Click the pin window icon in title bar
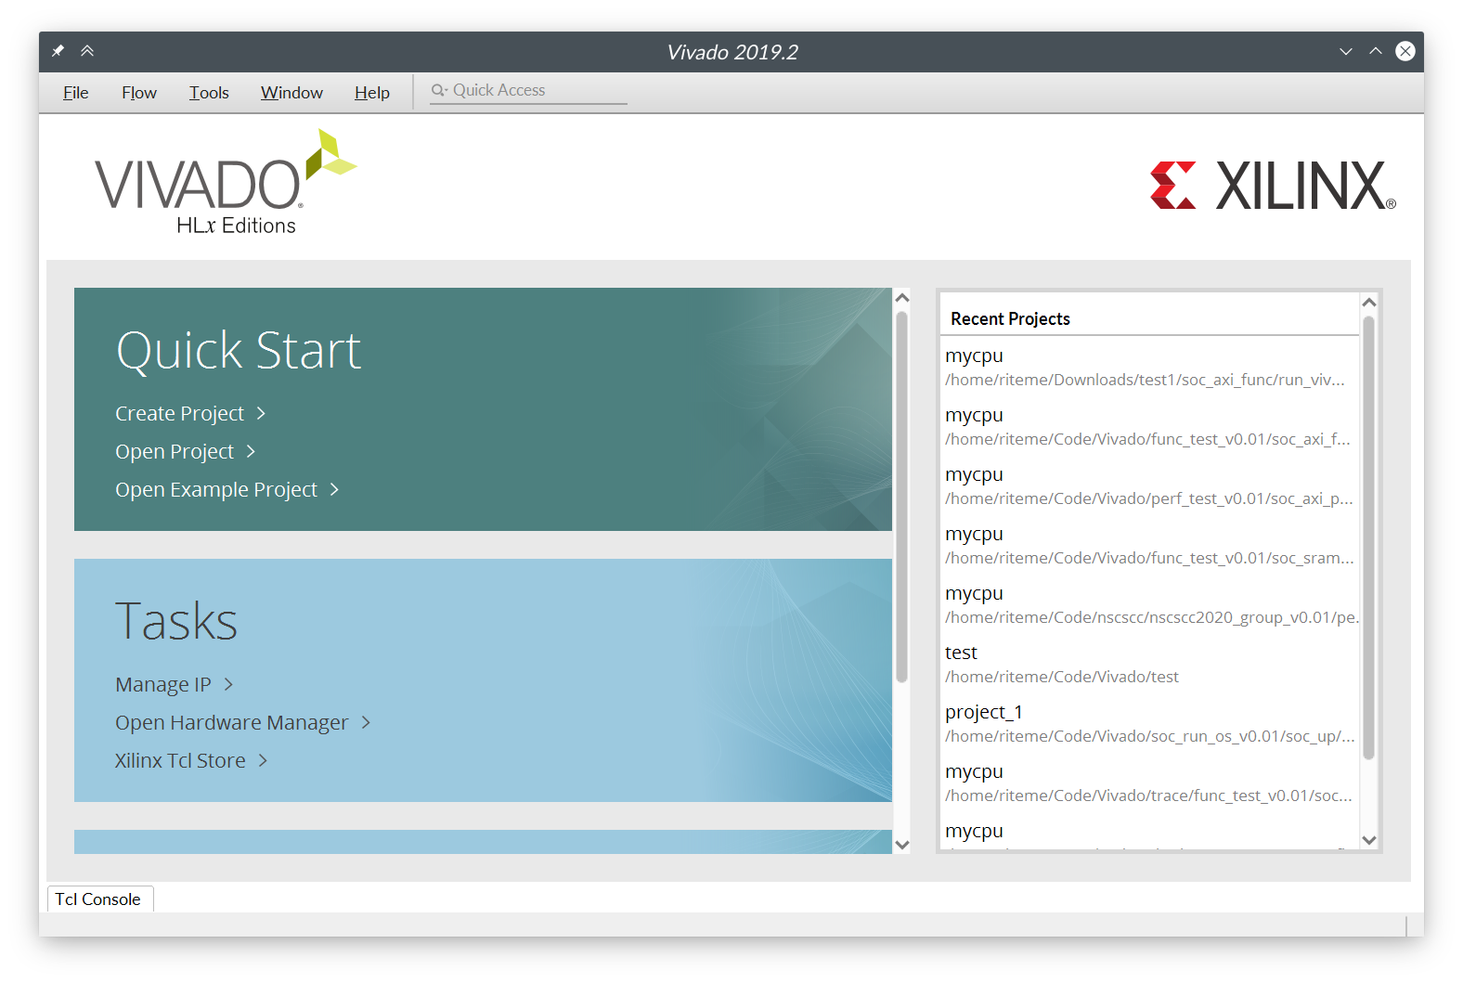This screenshot has height=983, width=1463. coord(58,51)
